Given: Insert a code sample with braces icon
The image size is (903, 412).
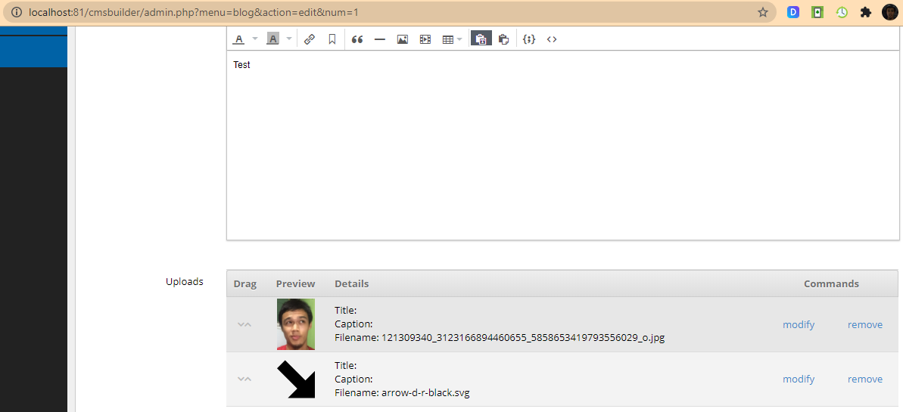Looking at the screenshot, I should (x=529, y=39).
